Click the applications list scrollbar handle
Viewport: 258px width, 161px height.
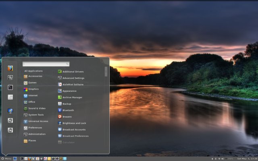[x=106, y=72]
